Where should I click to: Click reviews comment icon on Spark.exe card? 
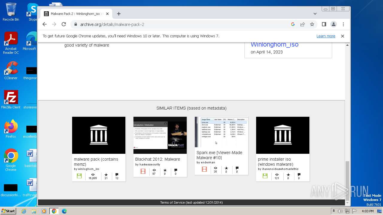tap(237, 168)
